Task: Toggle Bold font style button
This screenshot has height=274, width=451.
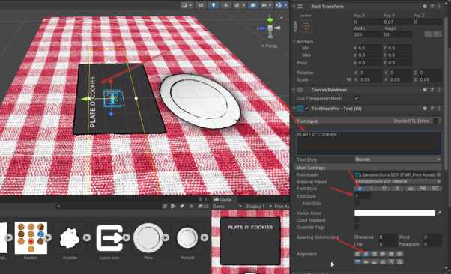Action: point(360,189)
